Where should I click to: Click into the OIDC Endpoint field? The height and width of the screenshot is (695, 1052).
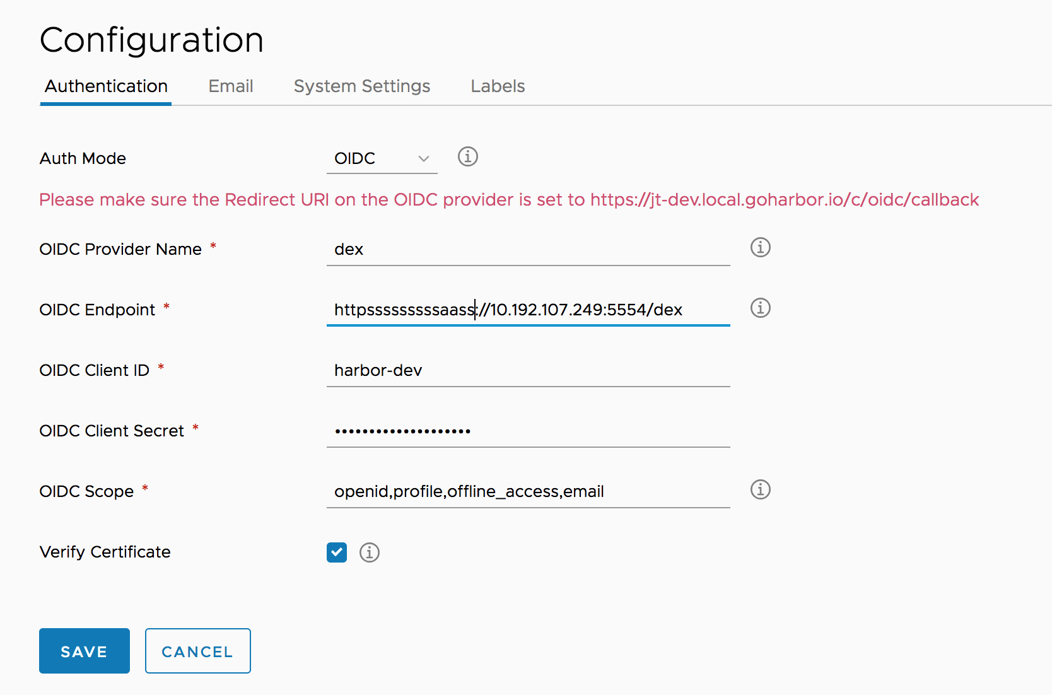click(x=529, y=310)
